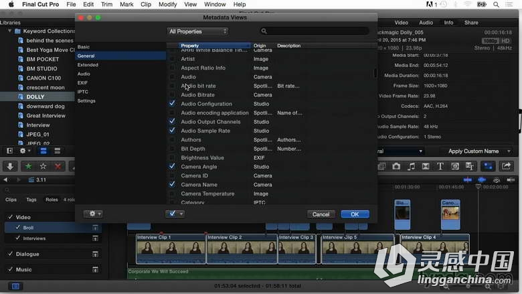522x294 pixels.
Task: Open the metadata view gear menu
Action: [x=93, y=214]
